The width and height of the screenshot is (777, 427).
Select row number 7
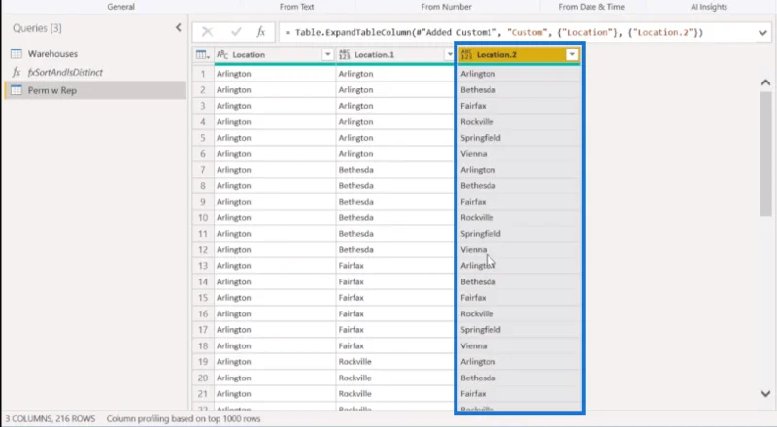203,170
